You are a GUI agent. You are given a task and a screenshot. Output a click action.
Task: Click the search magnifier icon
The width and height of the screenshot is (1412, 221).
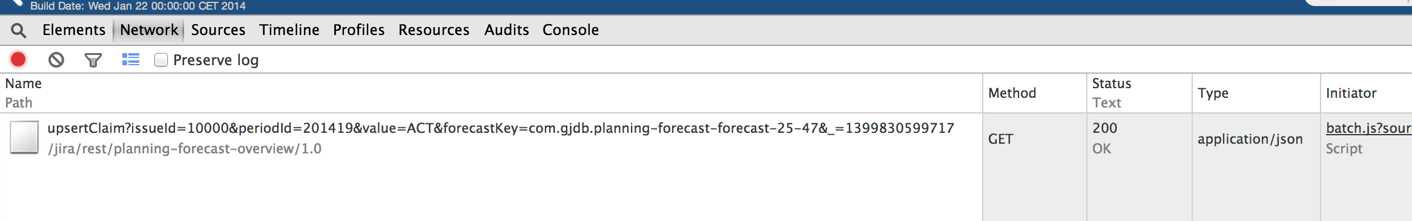(19, 30)
